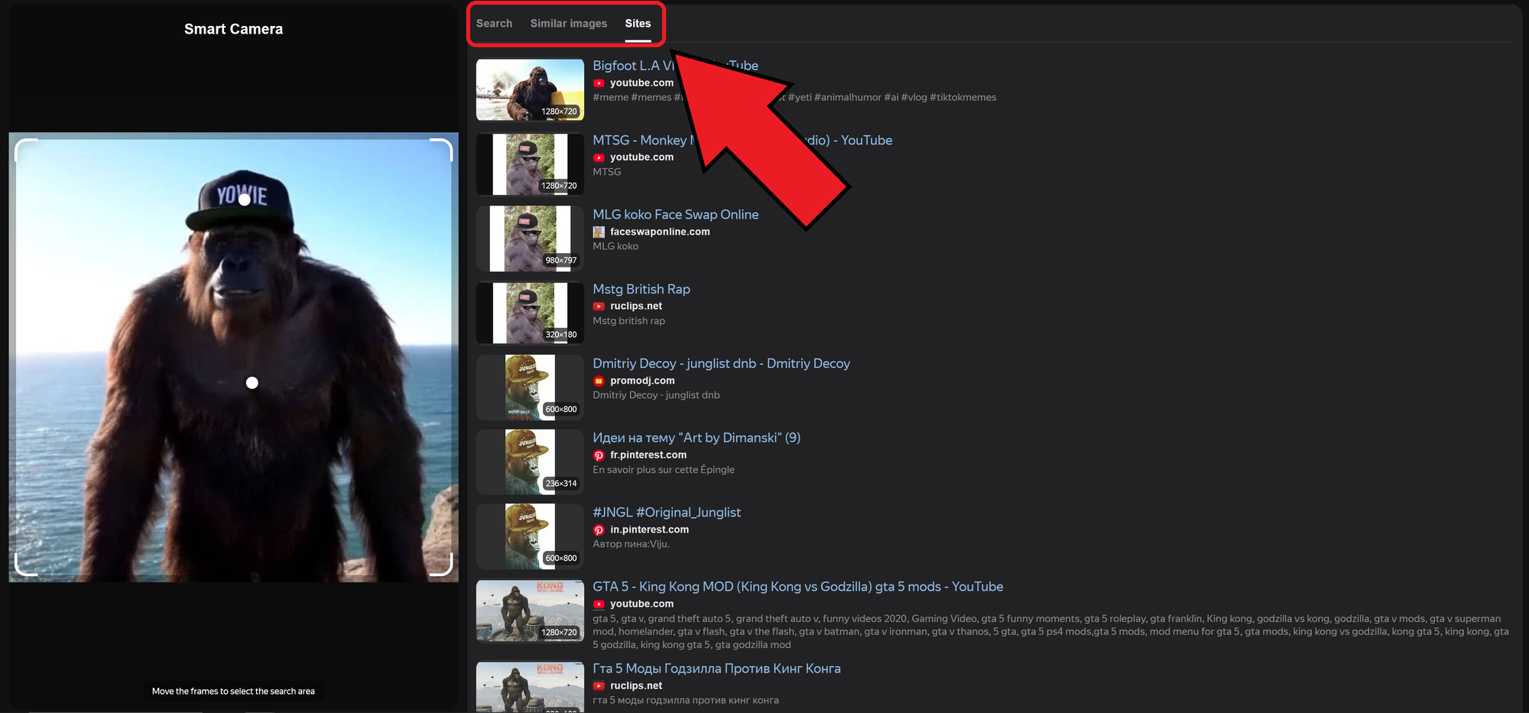
Task: Click the YouTube icon beside the Bigfoot result
Action: point(599,83)
